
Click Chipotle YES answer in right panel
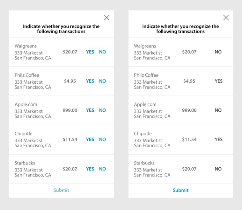218,139
